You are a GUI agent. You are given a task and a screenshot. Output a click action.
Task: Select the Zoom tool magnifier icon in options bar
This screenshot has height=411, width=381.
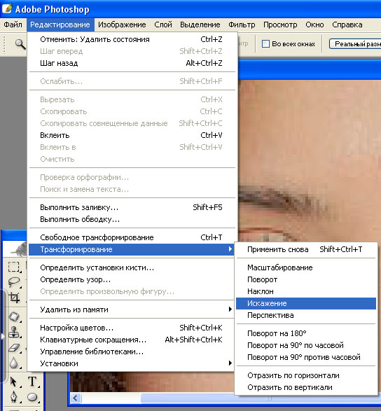coord(20,44)
